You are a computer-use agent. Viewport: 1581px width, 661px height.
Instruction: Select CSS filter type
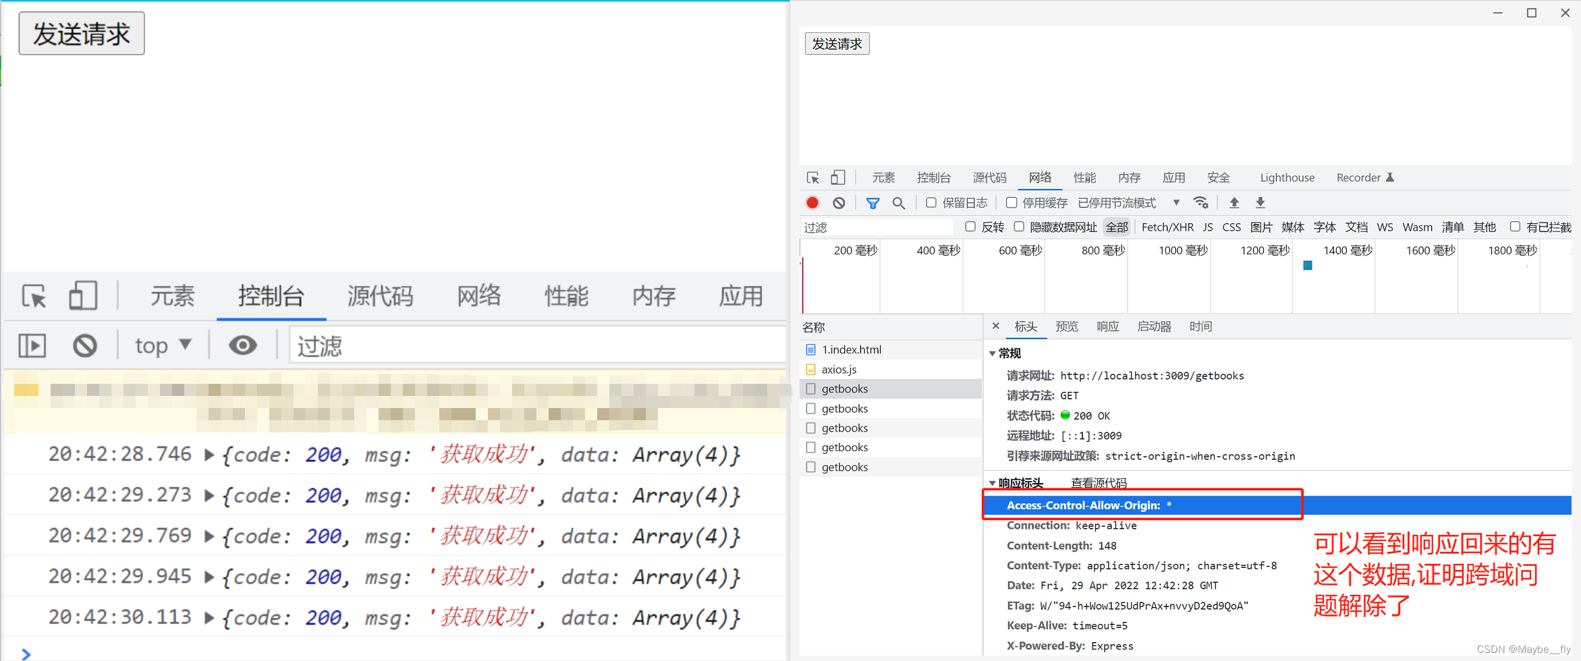pos(1231,227)
